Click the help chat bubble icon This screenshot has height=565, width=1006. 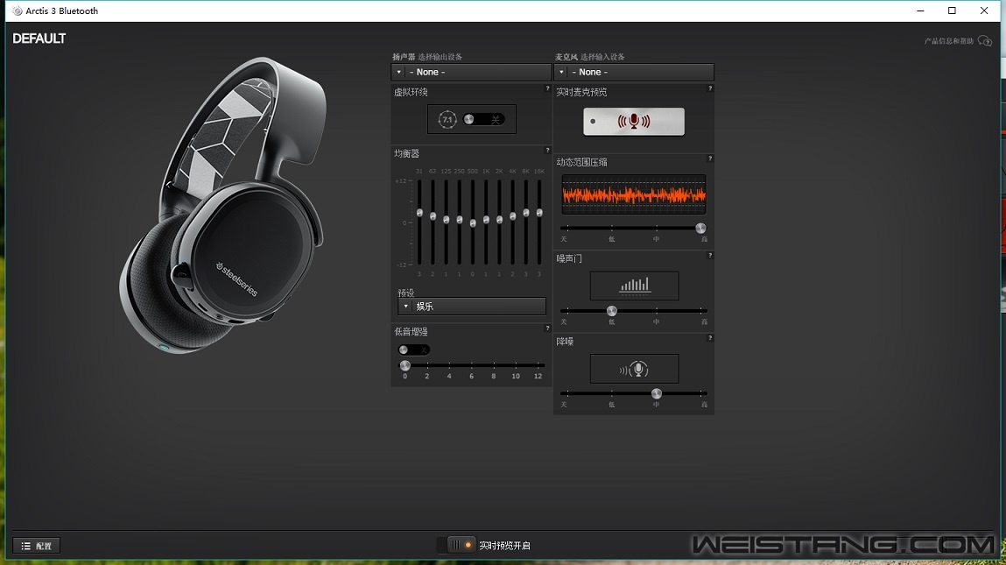tap(985, 41)
